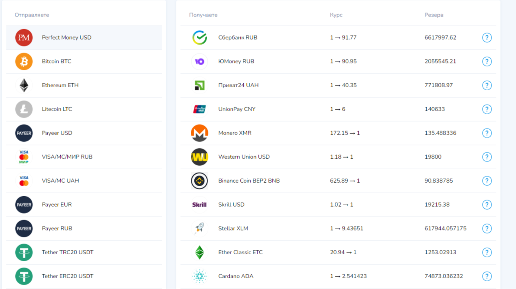
Task: Open help for ЮMoney RUB row
Action: (487, 62)
